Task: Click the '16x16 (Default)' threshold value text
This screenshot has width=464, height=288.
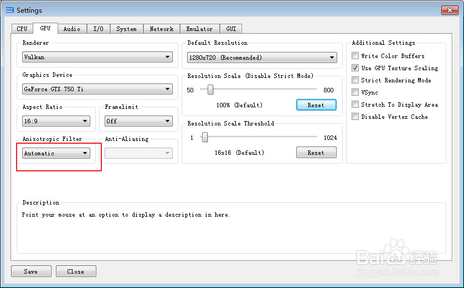Action: [239, 153]
